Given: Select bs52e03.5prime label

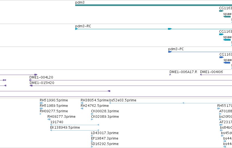Looking at the screenshot, I should 123,100.
